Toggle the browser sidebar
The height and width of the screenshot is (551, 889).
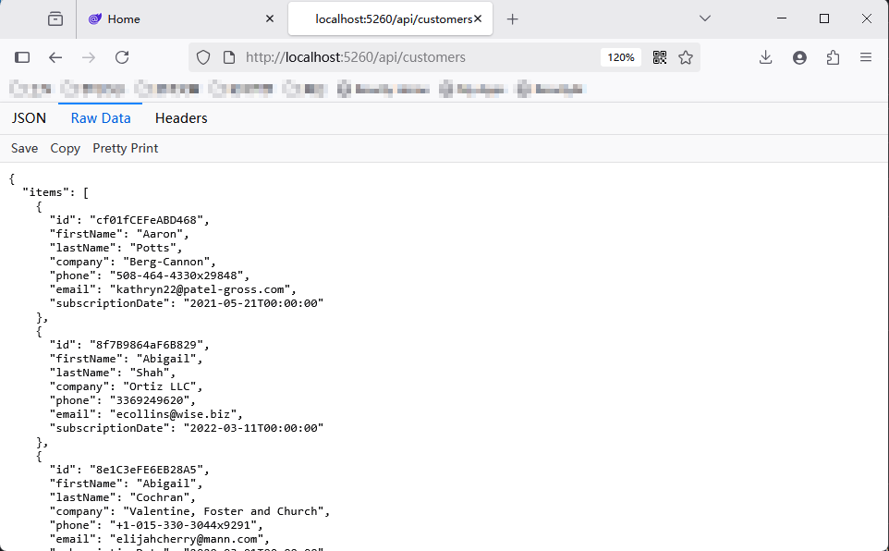[22, 57]
